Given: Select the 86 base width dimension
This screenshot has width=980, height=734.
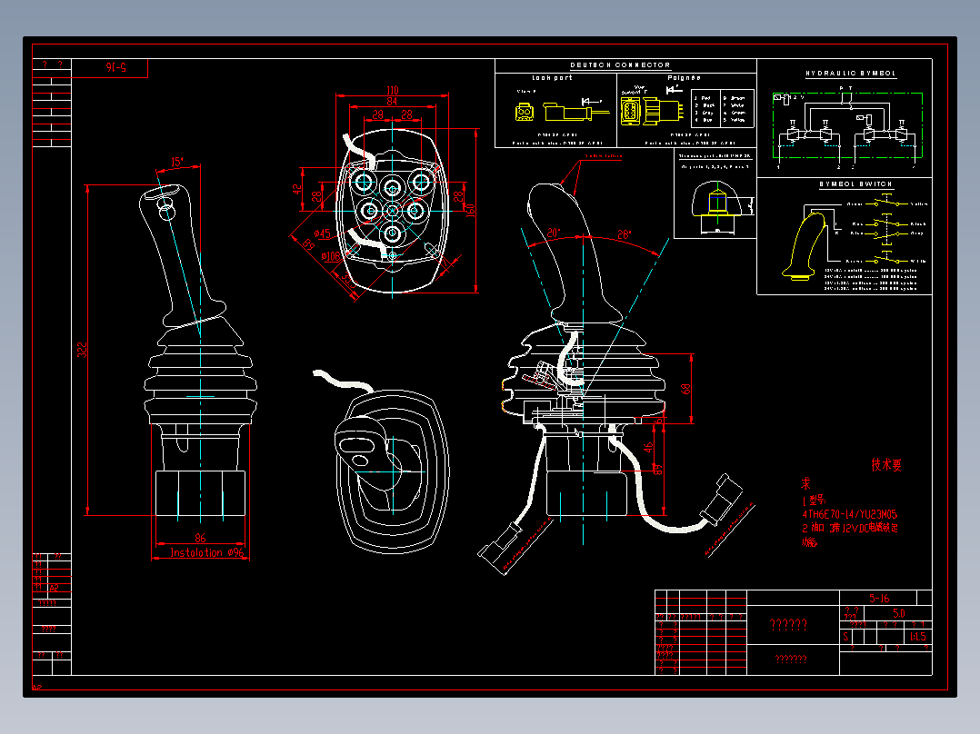Looking at the screenshot, I should [200, 537].
